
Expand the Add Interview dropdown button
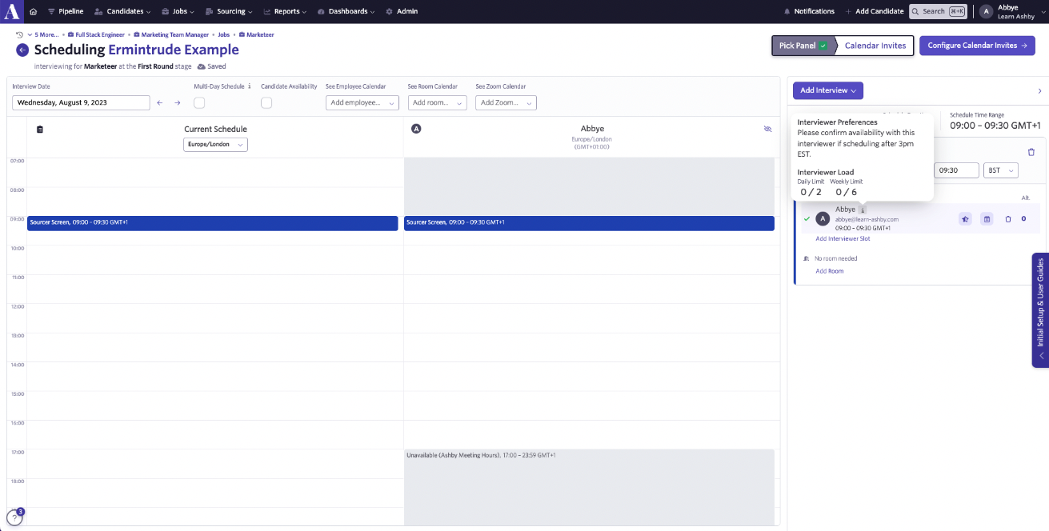click(828, 90)
